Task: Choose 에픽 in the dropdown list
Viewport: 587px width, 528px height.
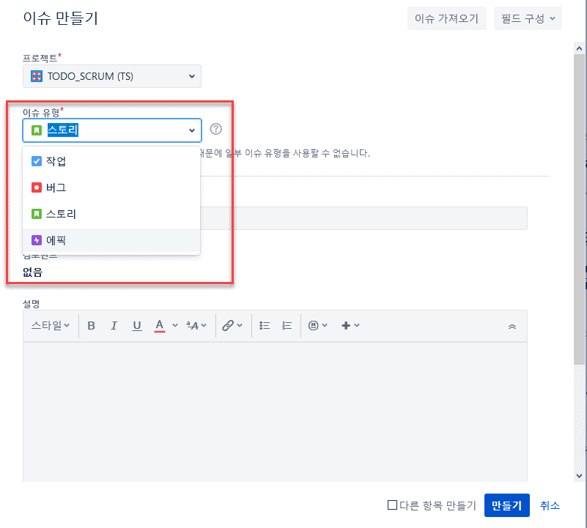Action: pos(111,240)
